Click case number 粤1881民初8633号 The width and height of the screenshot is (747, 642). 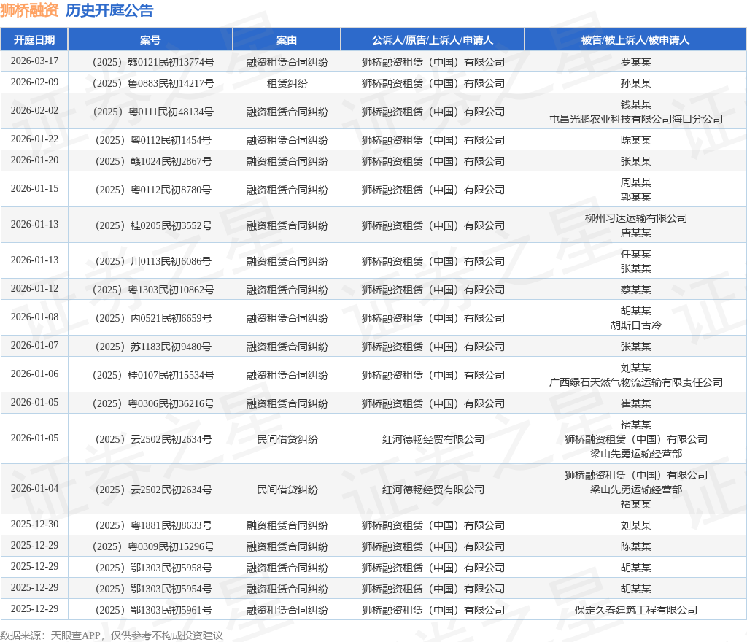point(153,526)
